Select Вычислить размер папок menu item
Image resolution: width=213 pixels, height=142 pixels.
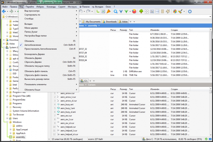point(49,79)
